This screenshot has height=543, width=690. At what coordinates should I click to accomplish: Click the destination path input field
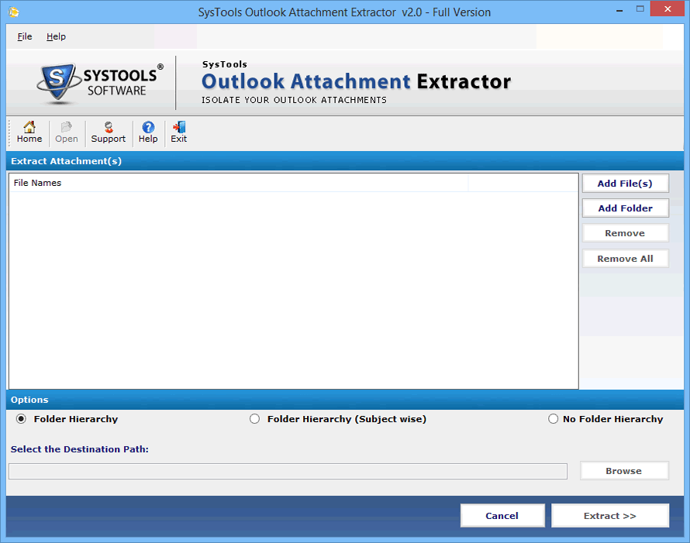pos(288,471)
